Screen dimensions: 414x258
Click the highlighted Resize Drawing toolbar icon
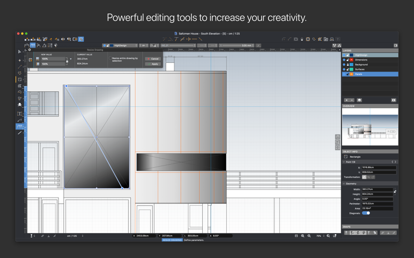pyautogui.click(x=81, y=39)
